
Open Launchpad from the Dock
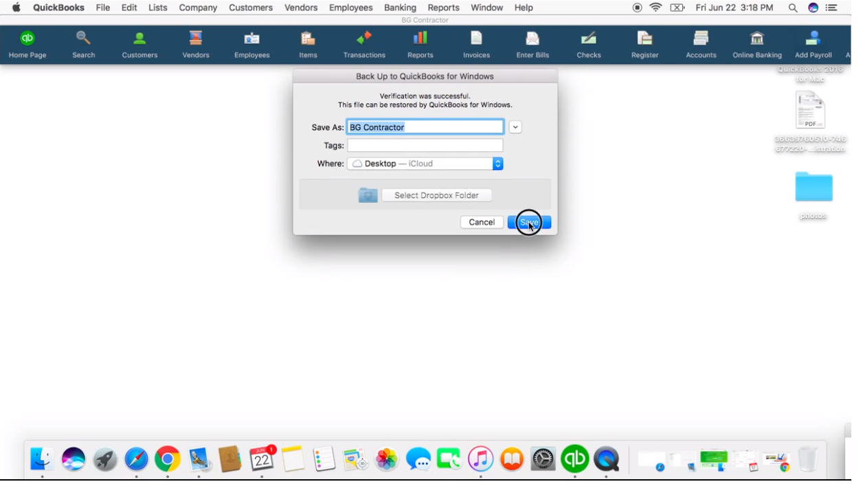click(105, 459)
